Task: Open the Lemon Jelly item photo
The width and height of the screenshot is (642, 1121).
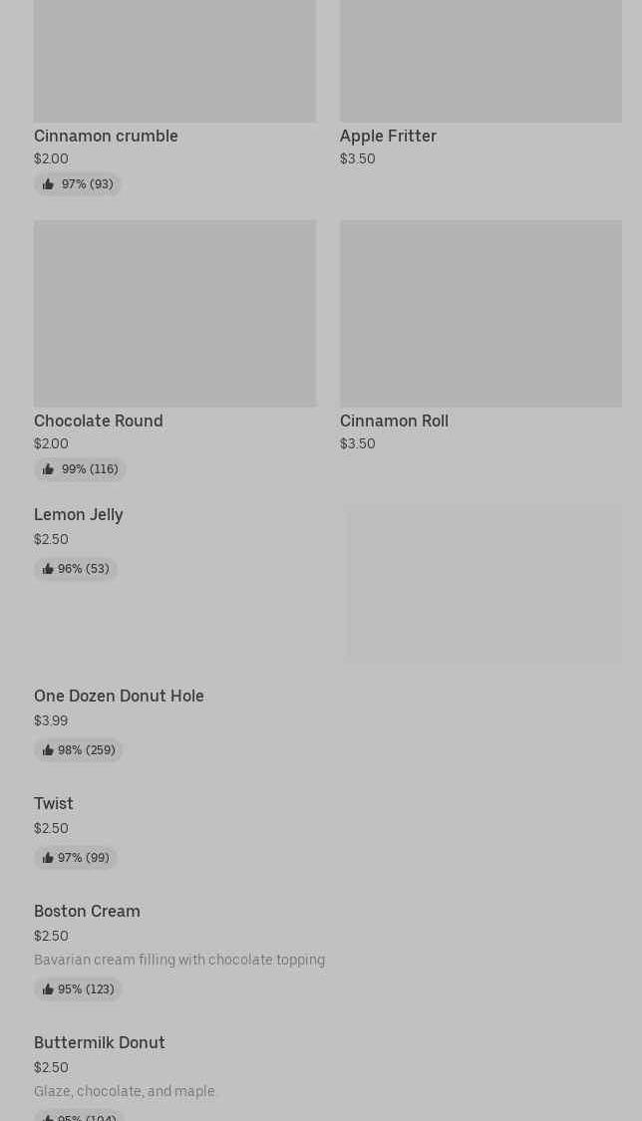Action: 482,583
